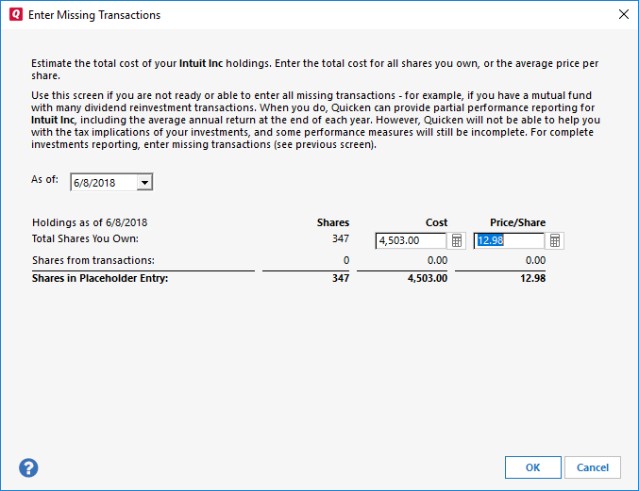This screenshot has height=491, width=639.
Task: Open the calculator beside the Price/Share field
Action: [555, 240]
